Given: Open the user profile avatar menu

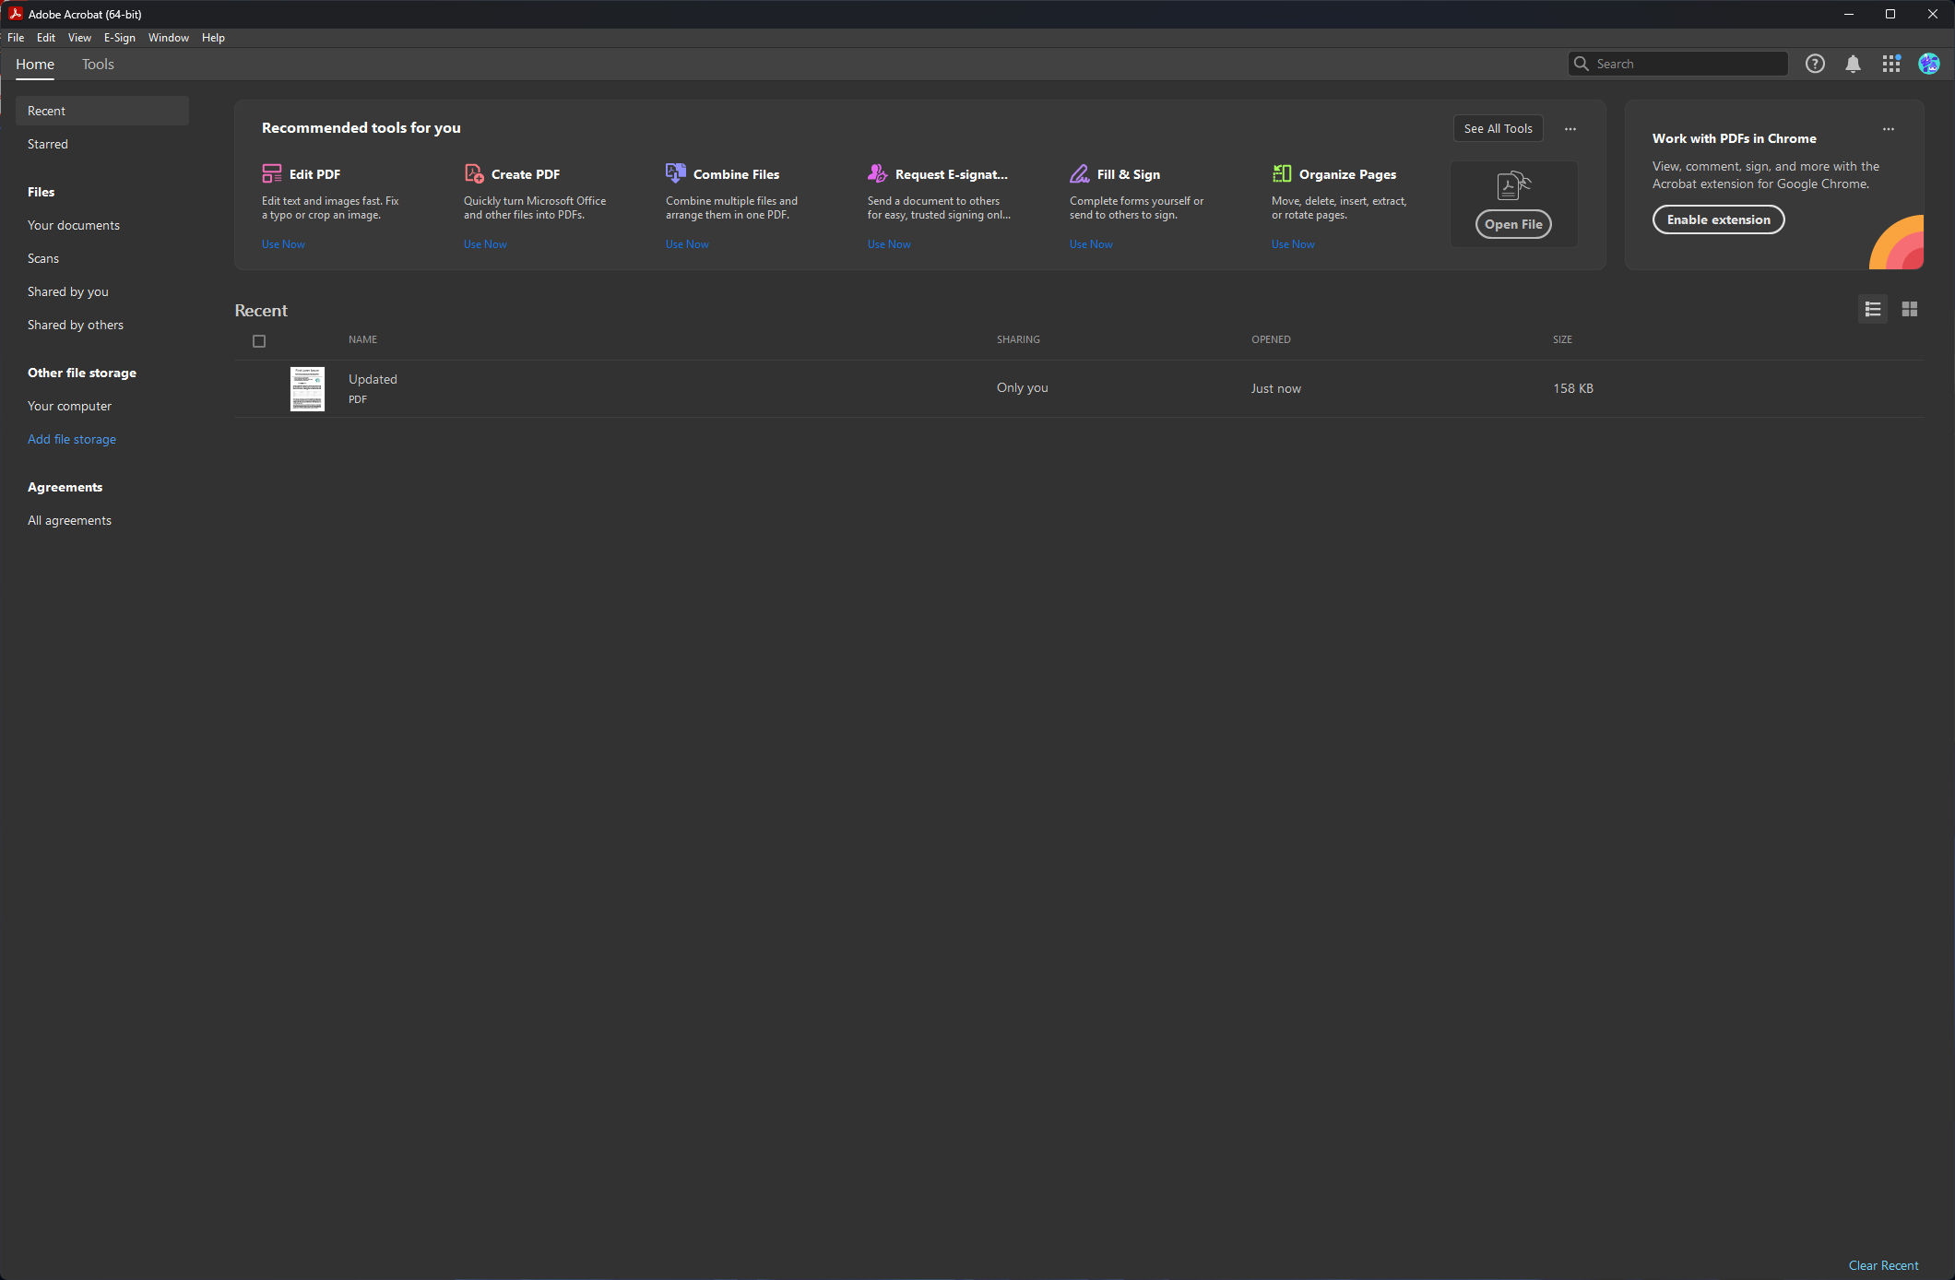Looking at the screenshot, I should [1929, 64].
